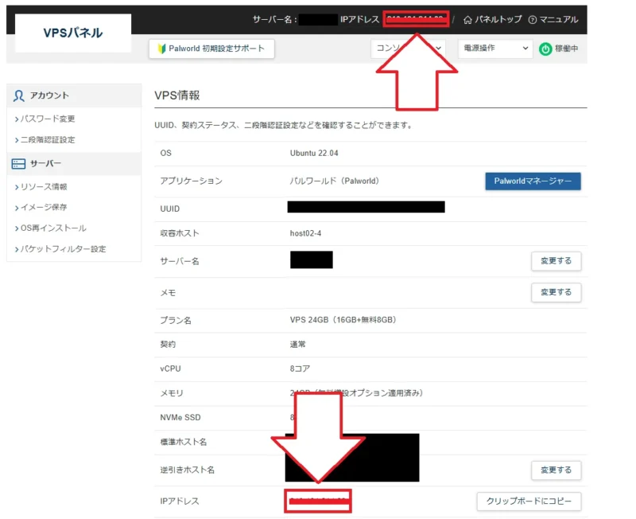Go to パネルトップ link
Viewport: 636px width, 519px height.
[x=498, y=19]
